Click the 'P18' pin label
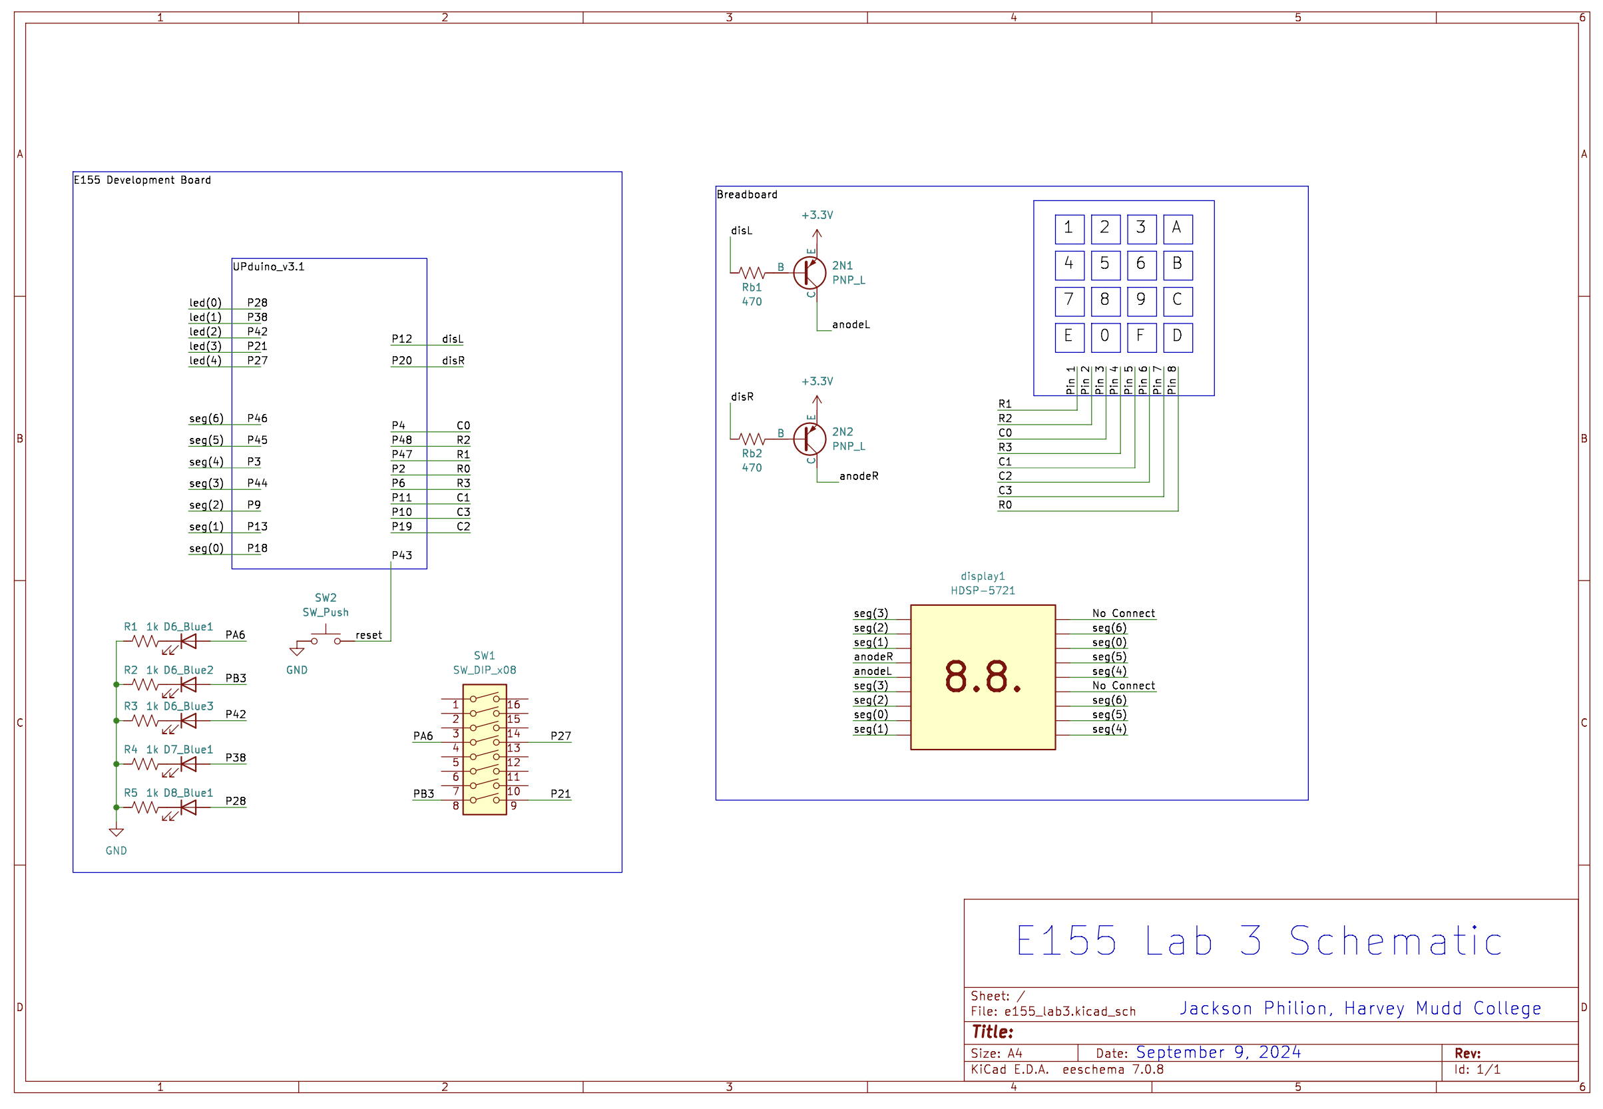 [x=257, y=549]
